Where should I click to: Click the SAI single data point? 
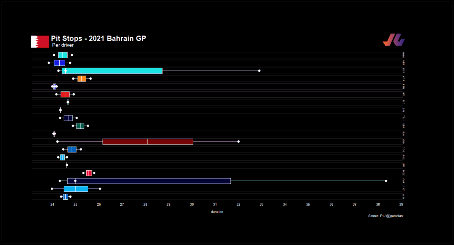coord(61,110)
